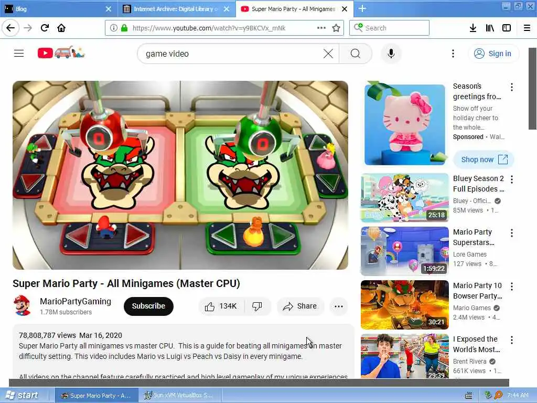Screen dimensions: 537x403
Task: Select the Super Mario Party YouTube tab
Action: (x=289, y=9)
